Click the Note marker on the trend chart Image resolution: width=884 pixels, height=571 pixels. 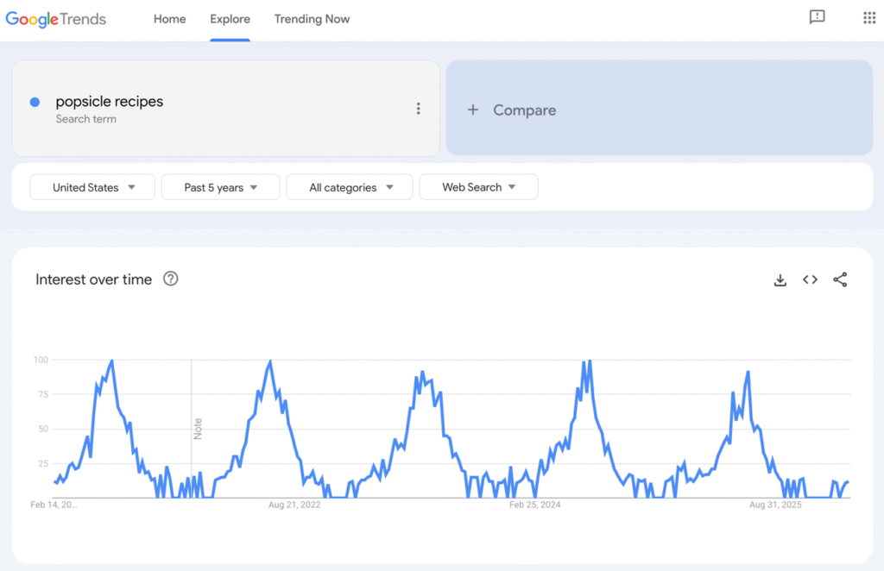[199, 430]
